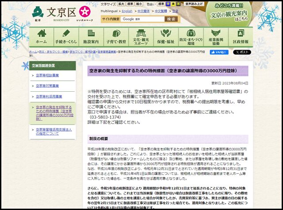Open 産業振興・協働 handshake nav item
Screen dimensions: 283x210
[216, 37]
